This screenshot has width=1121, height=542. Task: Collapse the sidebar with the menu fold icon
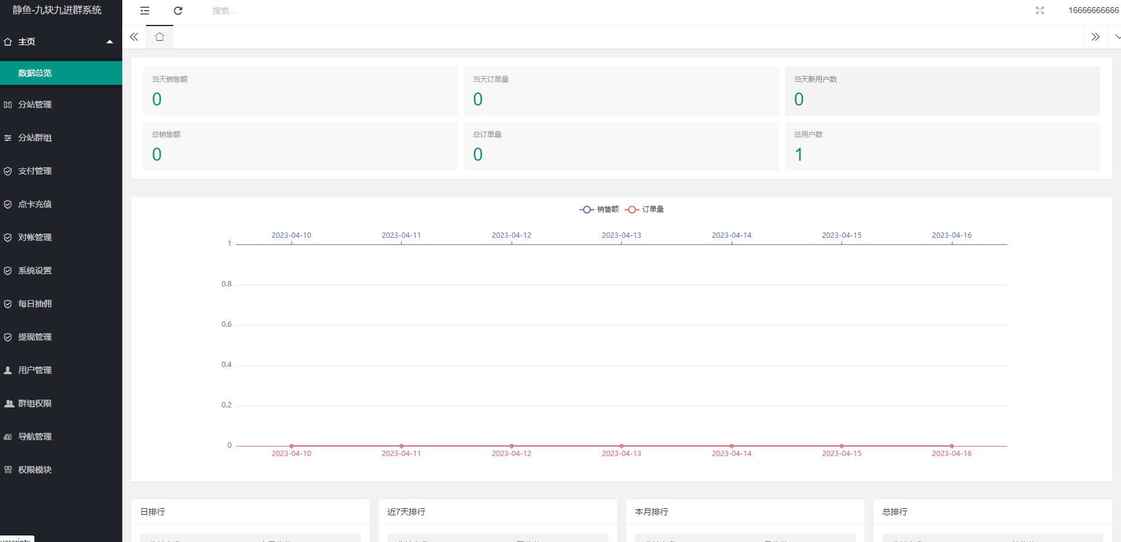[x=145, y=11]
